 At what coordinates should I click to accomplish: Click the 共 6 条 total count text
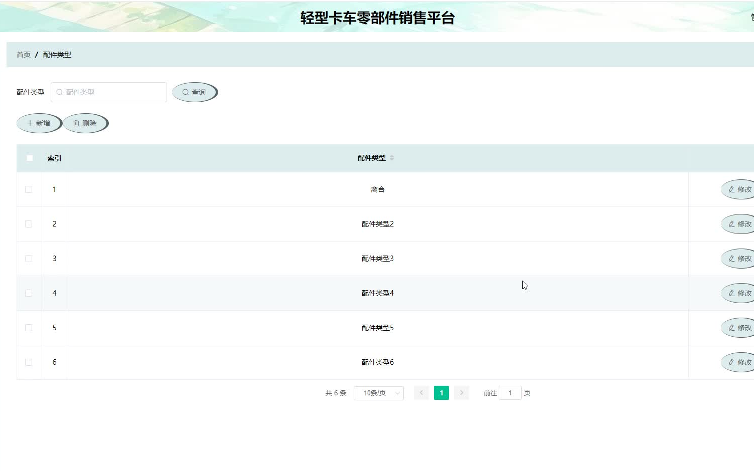(336, 393)
